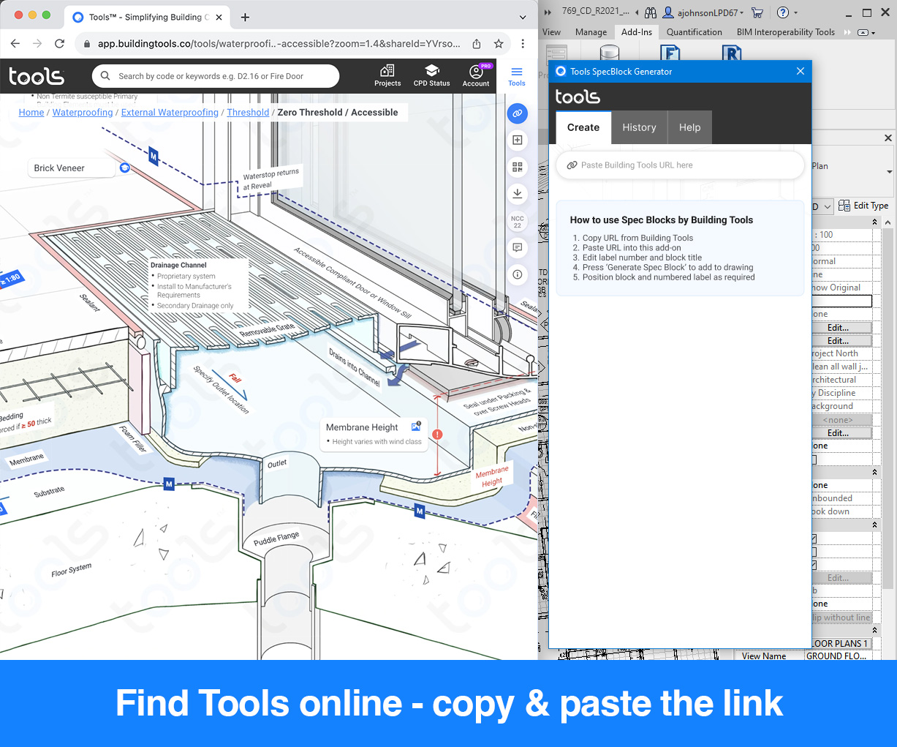
Task: Click the Building Tools search box
Action: tap(216, 76)
